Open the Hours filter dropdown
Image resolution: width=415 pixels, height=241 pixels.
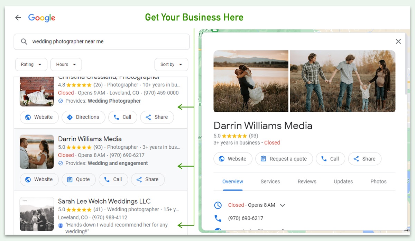(x=66, y=65)
